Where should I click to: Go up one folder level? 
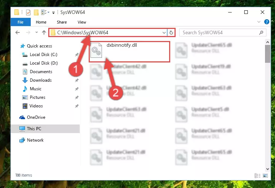(44, 32)
